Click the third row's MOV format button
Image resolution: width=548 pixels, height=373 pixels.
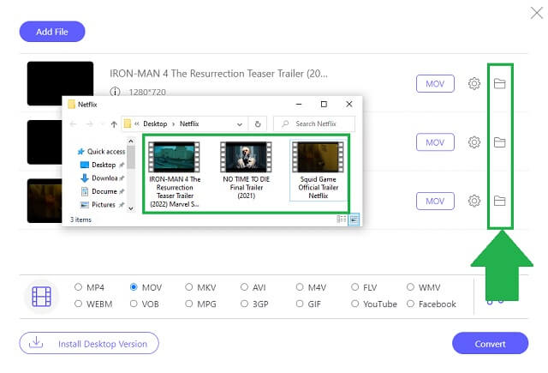click(x=435, y=202)
